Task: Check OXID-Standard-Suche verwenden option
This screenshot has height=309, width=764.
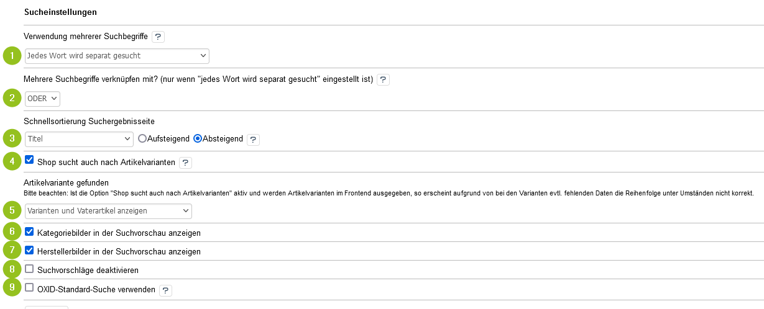Action: [29, 287]
